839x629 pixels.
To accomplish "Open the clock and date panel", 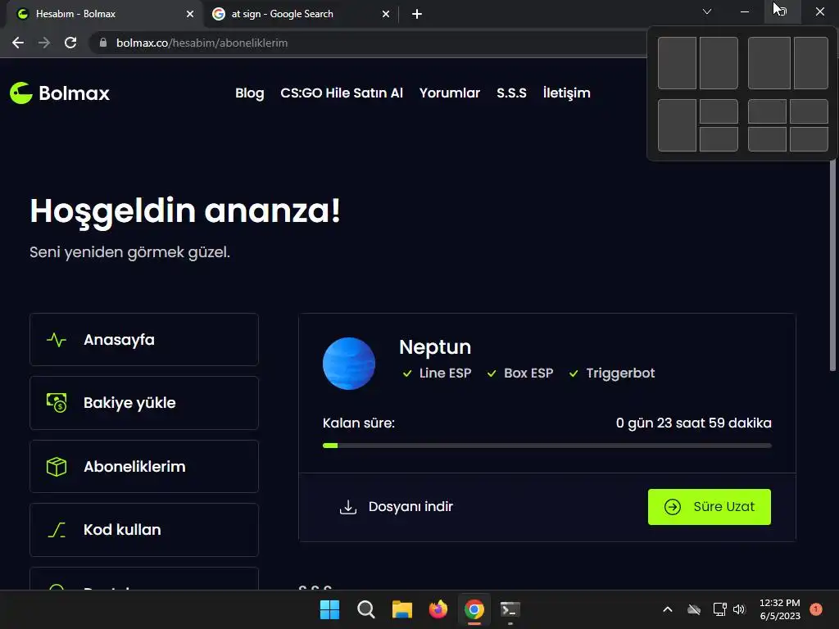I will click(780, 609).
